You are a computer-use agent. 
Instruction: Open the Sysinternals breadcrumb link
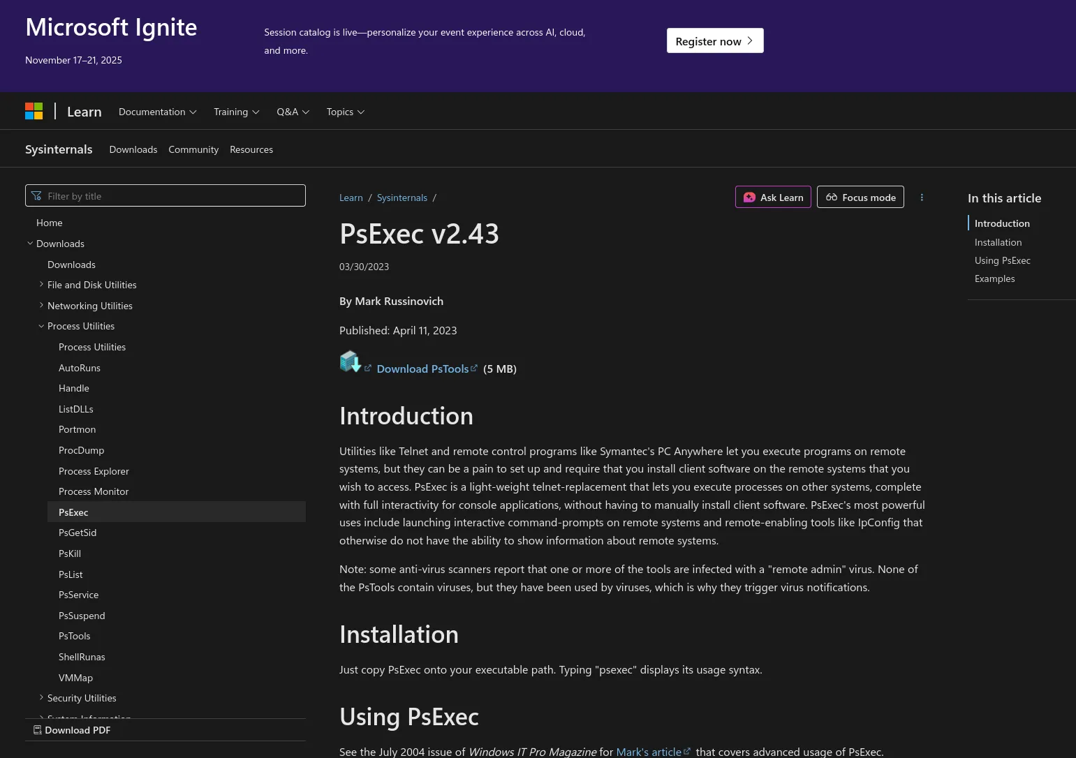[401, 198]
